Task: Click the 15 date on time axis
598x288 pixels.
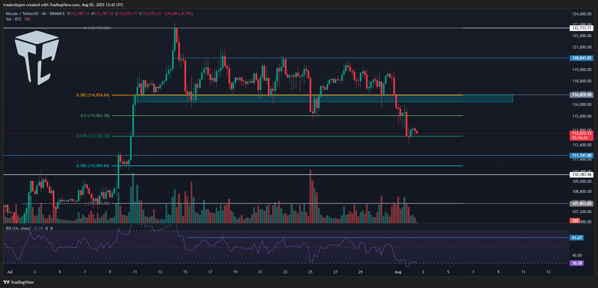Action: [x=185, y=272]
